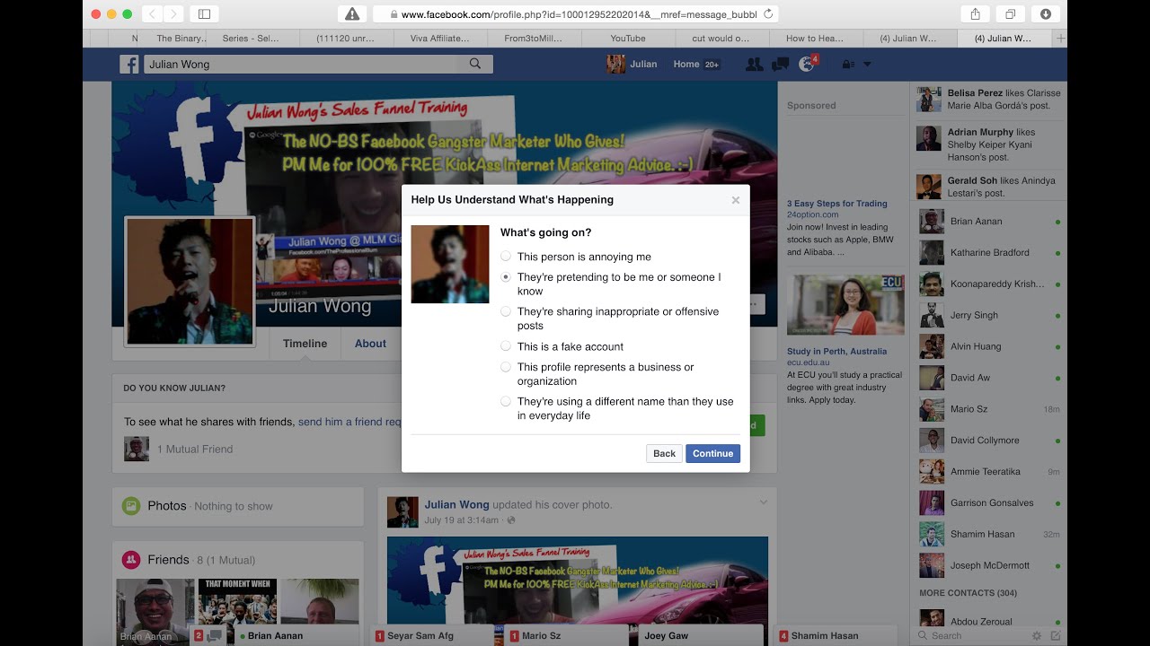Open chat with Jerry Singh
The width and height of the screenshot is (1150, 646).
988,315
